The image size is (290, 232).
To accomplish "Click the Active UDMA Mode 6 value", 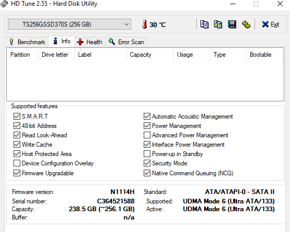I will [x=229, y=209].
